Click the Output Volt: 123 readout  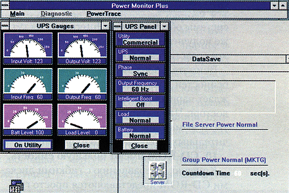82,61
